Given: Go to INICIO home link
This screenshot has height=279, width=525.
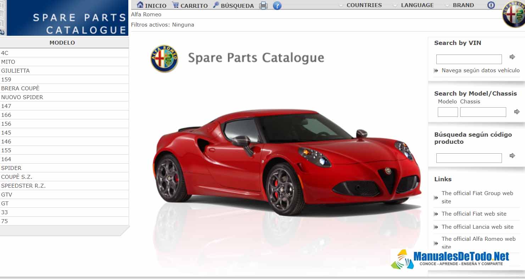Looking at the screenshot, I should tap(151, 5).
